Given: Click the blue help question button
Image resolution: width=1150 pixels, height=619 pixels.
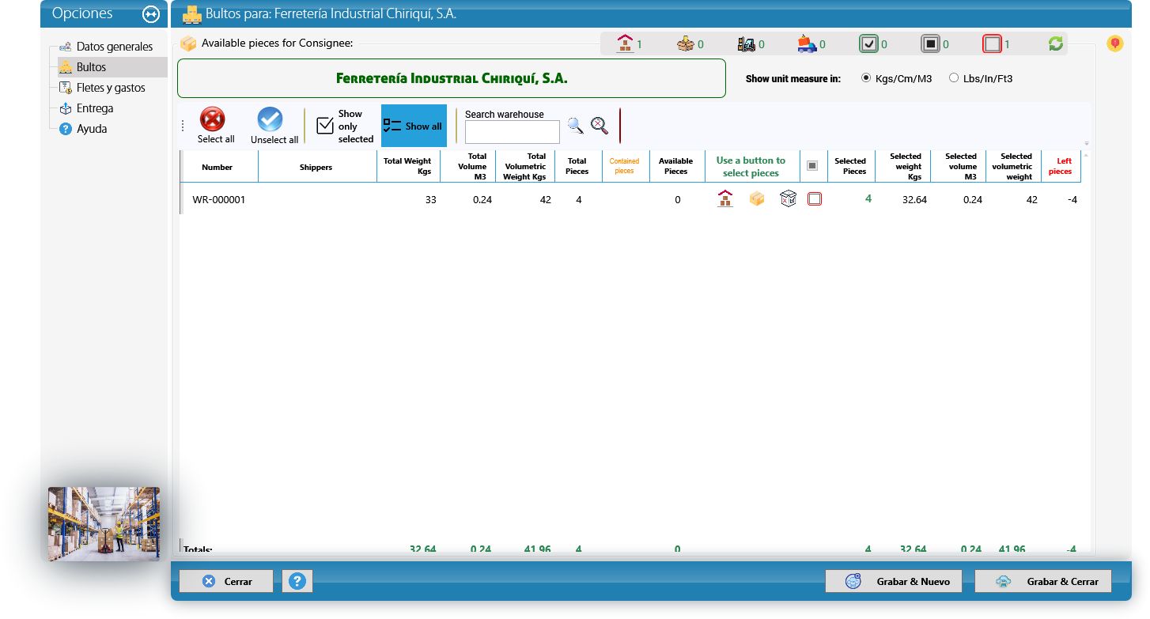Looking at the screenshot, I should coord(297,581).
